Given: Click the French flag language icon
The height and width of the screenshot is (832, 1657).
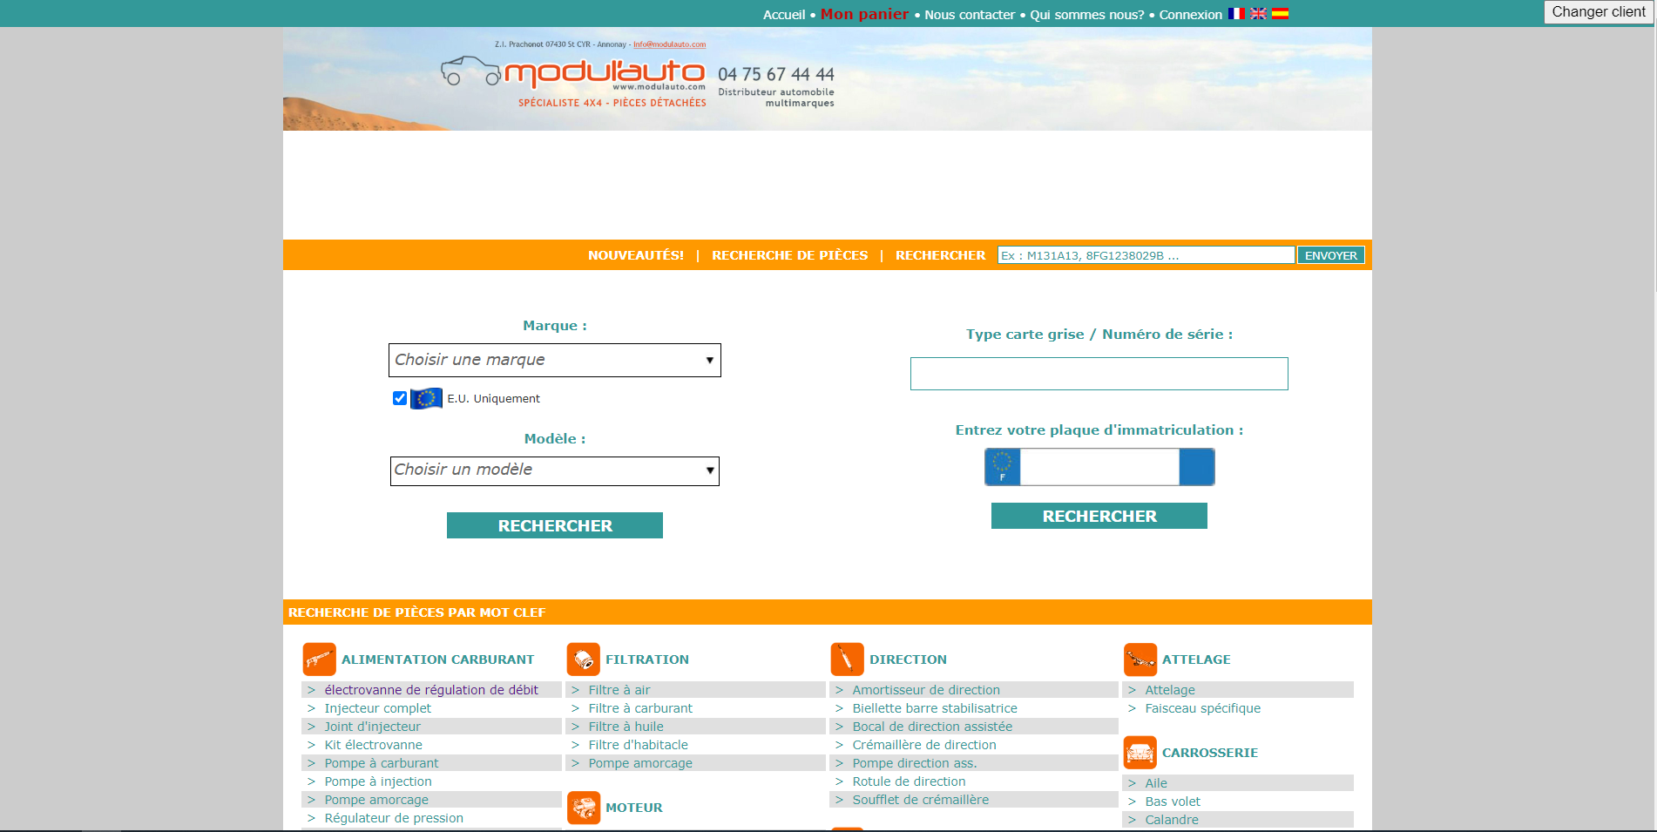Looking at the screenshot, I should point(1236,14).
